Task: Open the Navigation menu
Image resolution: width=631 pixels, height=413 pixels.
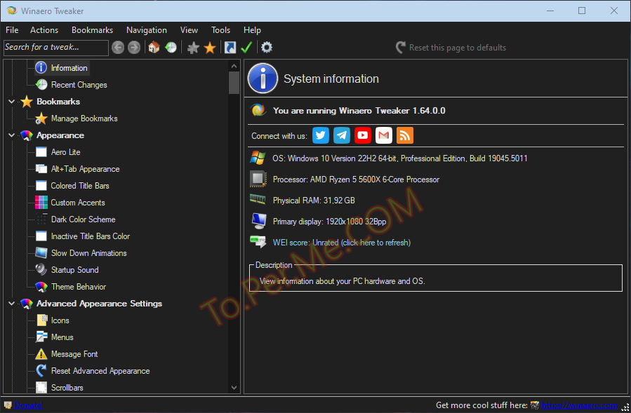Action: [x=146, y=30]
